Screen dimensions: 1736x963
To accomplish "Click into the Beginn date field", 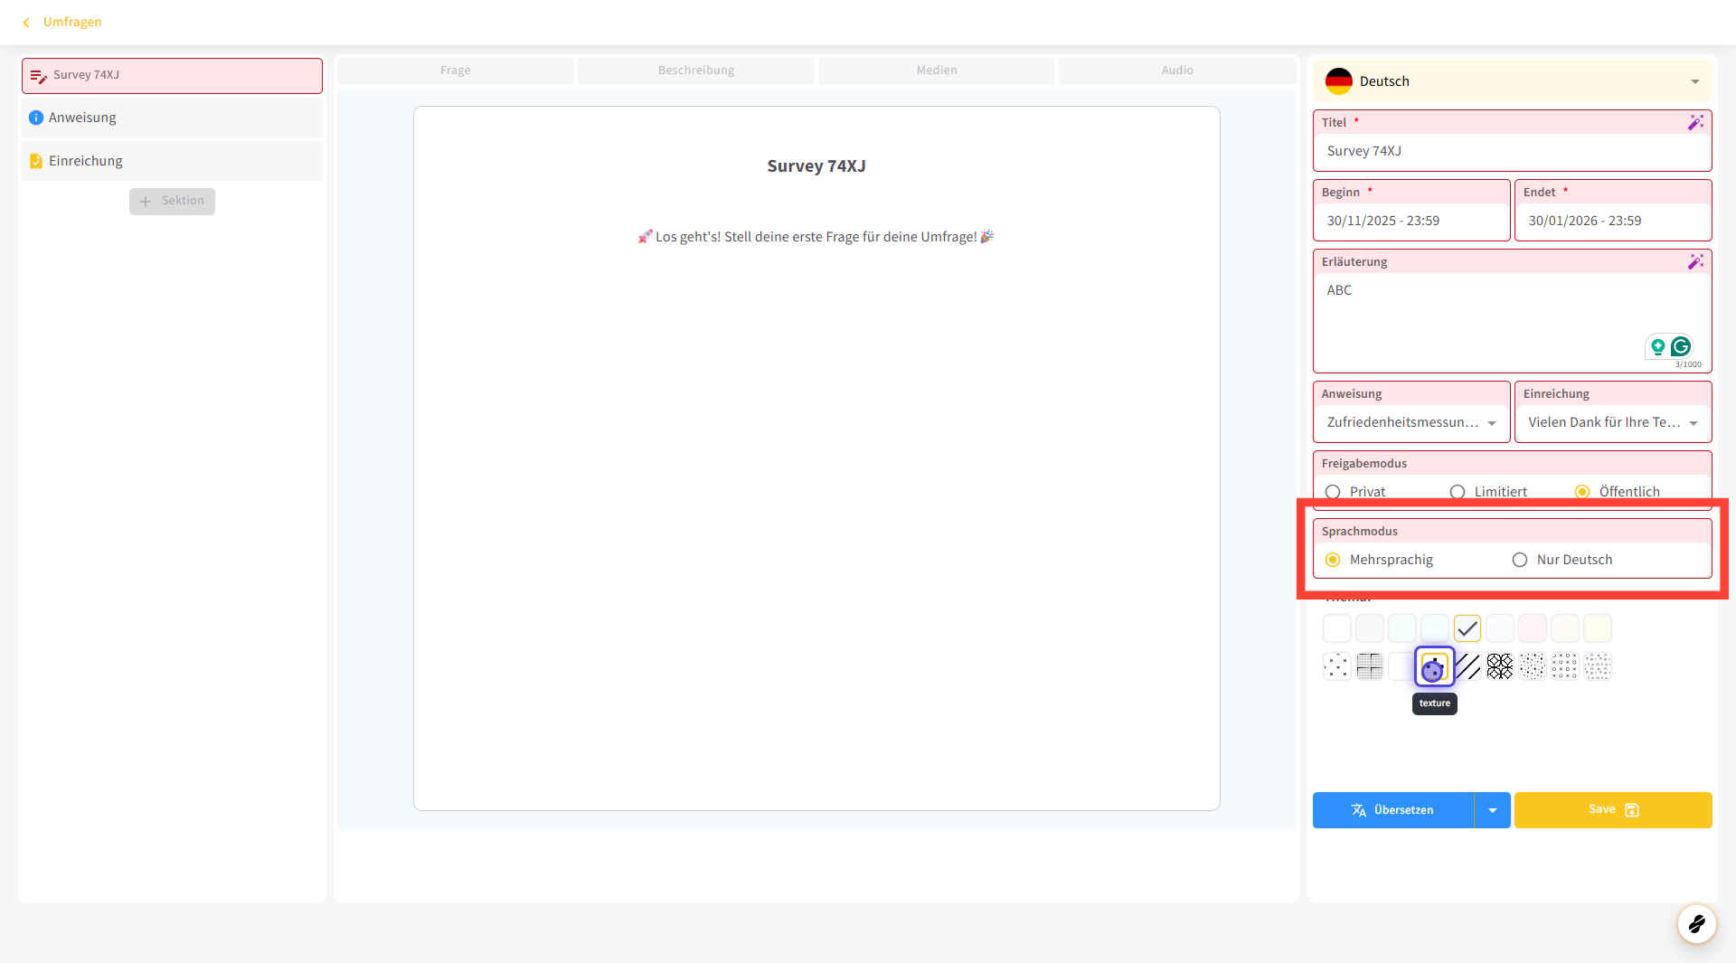I will [x=1410, y=221].
